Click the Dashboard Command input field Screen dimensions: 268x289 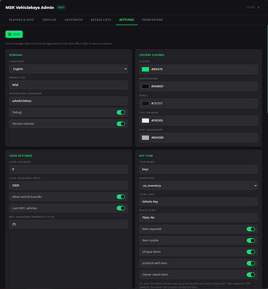[69, 101]
